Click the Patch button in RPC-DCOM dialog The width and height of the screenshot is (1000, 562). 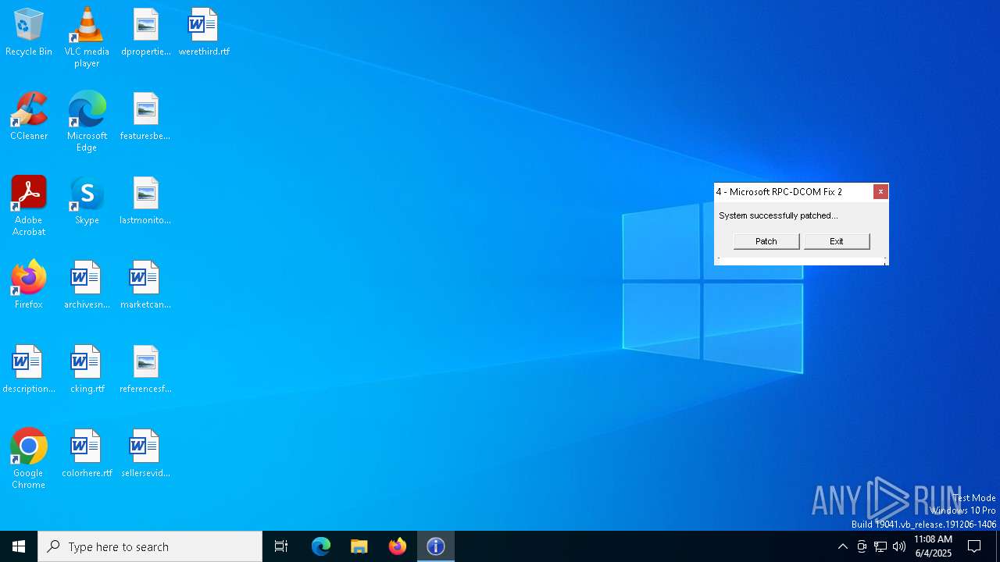(x=766, y=241)
